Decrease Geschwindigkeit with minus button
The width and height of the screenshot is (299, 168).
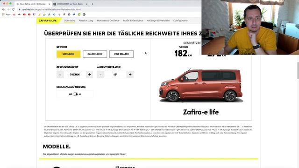click(x=60, y=75)
